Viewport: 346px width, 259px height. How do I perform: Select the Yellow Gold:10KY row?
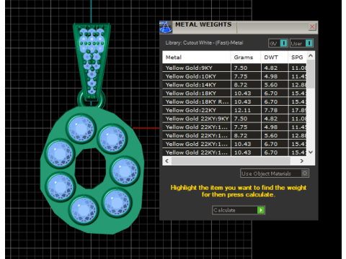(234, 76)
